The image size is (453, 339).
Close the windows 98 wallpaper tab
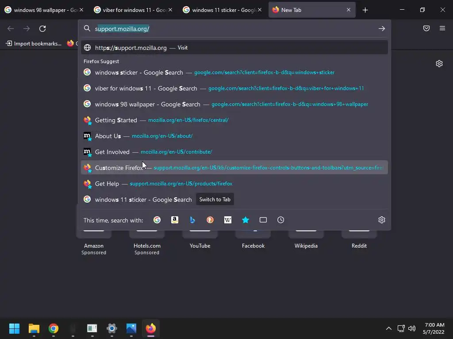point(81,10)
